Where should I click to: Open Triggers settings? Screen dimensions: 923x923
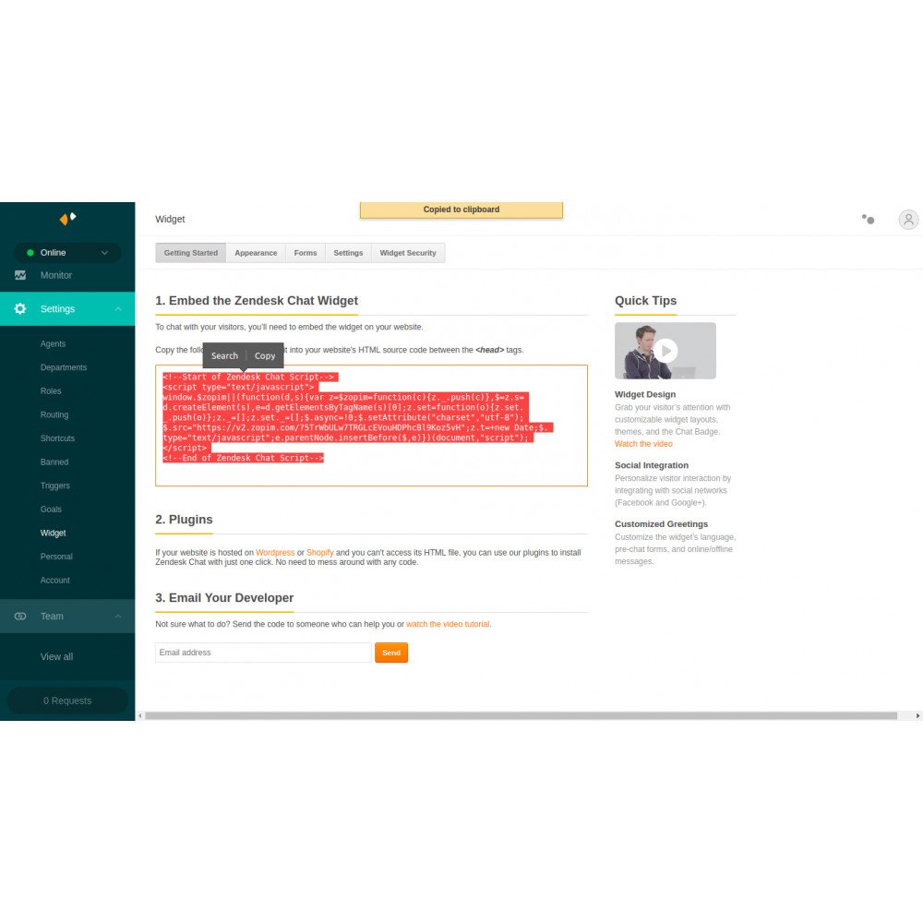click(x=54, y=485)
